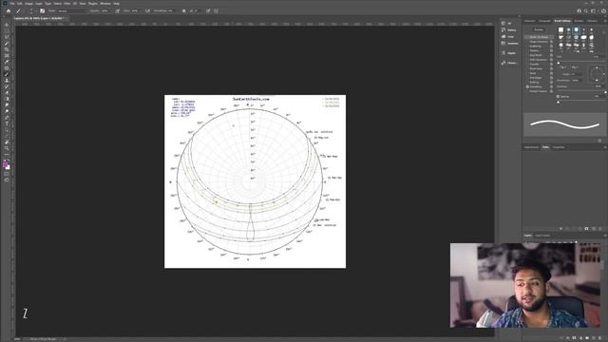The width and height of the screenshot is (608, 342).
Task: Select Brush Tip Shape section
Action: [x=539, y=37]
